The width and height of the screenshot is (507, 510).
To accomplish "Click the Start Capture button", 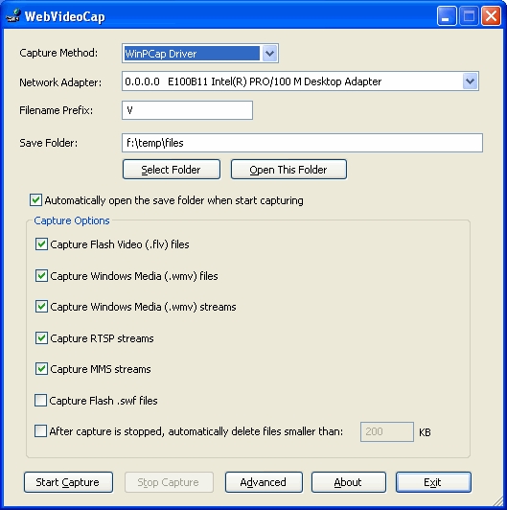I will 68,482.
